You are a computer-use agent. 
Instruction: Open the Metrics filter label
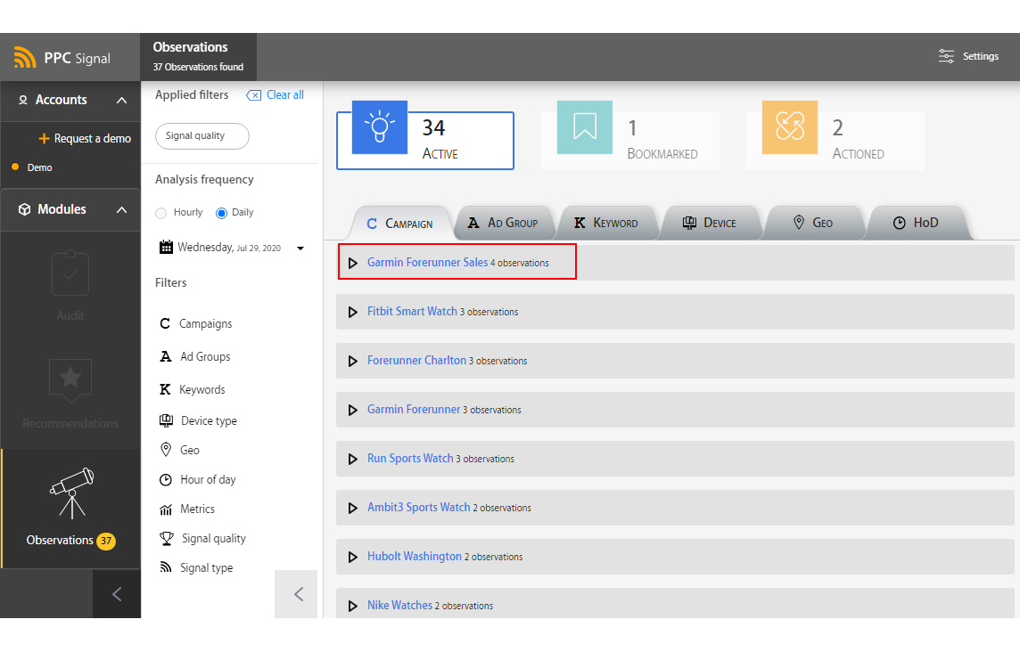click(197, 509)
